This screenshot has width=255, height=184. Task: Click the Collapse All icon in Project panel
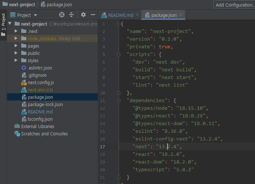[x=71, y=15]
